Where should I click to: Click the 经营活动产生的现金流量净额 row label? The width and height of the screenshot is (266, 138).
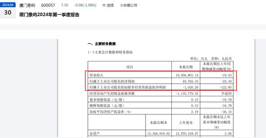click(112, 94)
